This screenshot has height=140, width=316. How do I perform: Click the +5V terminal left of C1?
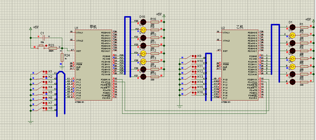click(x=31, y=29)
